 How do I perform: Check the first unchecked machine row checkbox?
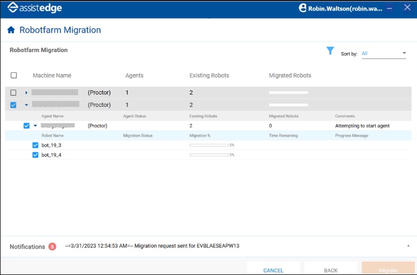pos(14,93)
